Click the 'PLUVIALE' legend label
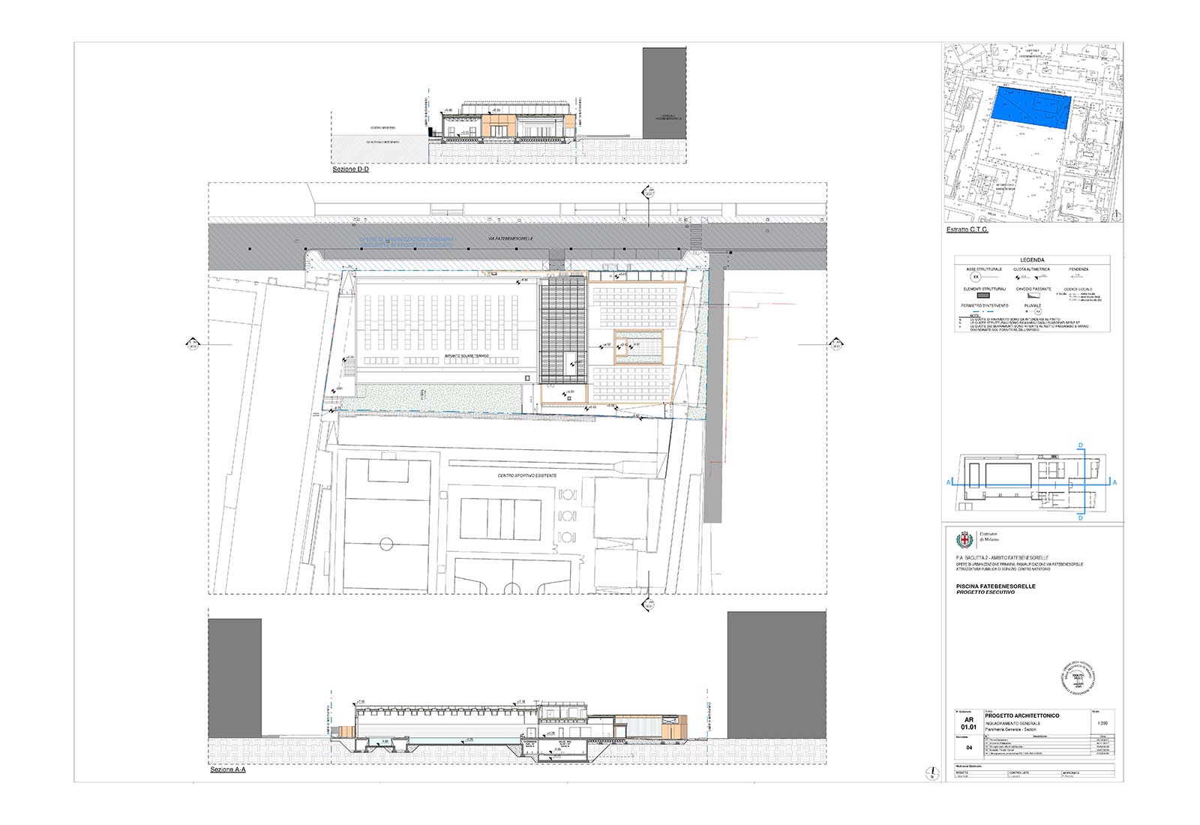The image size is (1200, 825). click(x=1033, y=305)
